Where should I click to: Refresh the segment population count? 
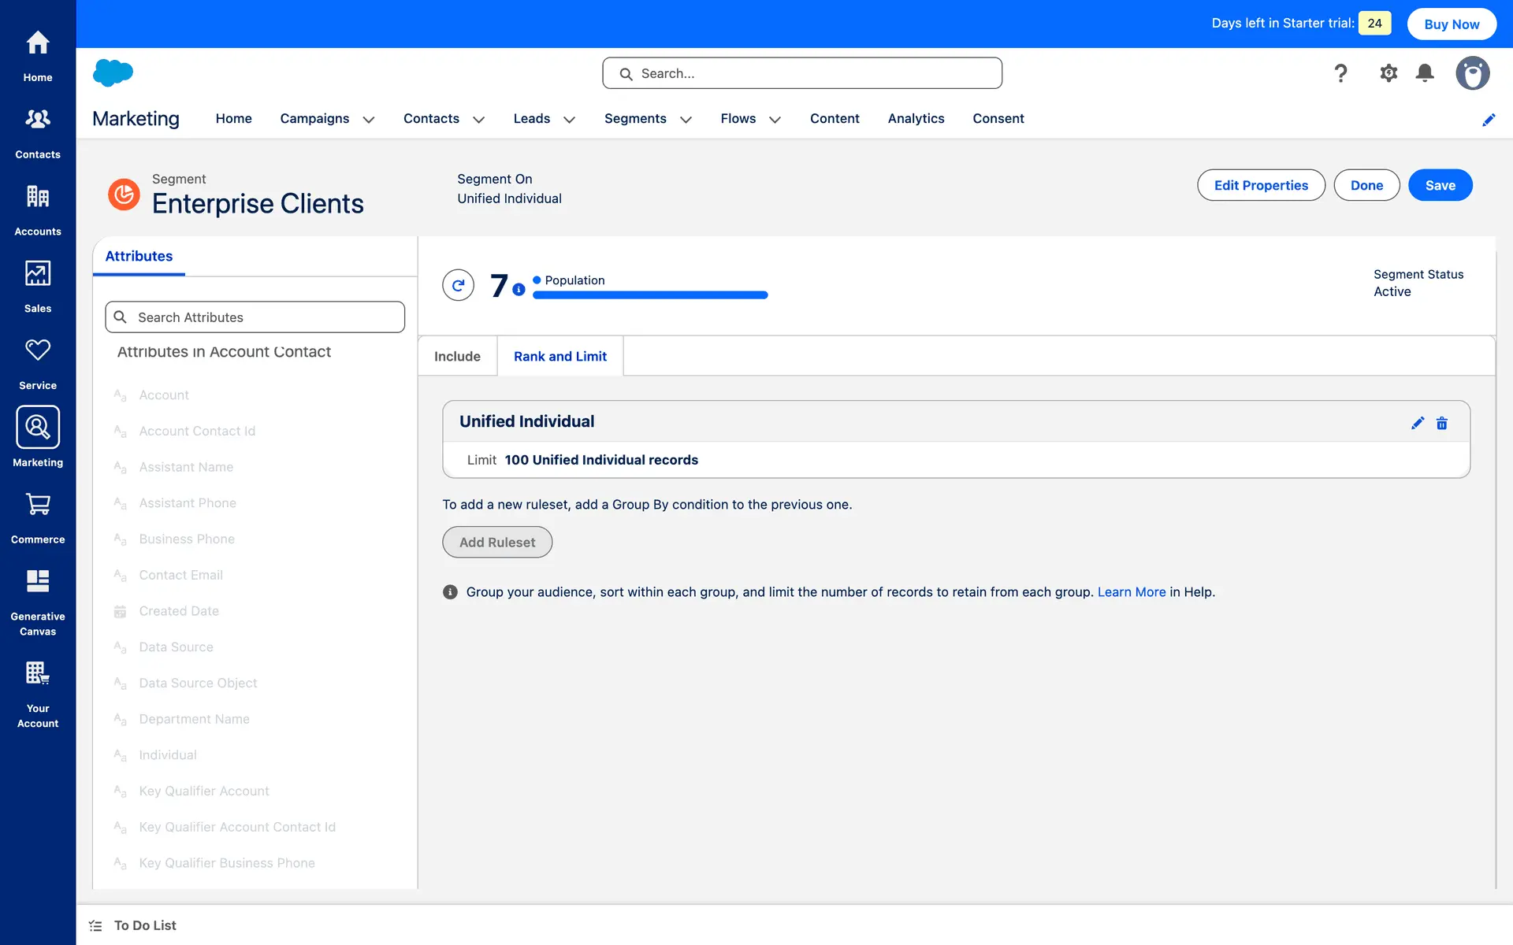pos(458,285)
